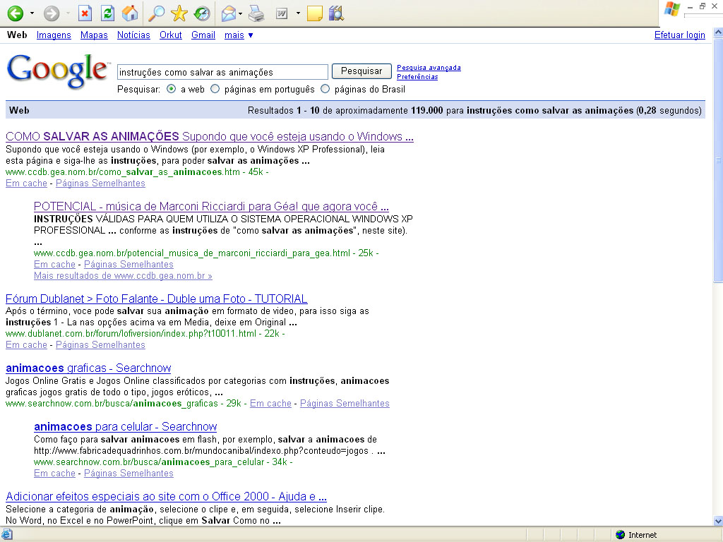Refresh the current page

[x=107, y=13]
